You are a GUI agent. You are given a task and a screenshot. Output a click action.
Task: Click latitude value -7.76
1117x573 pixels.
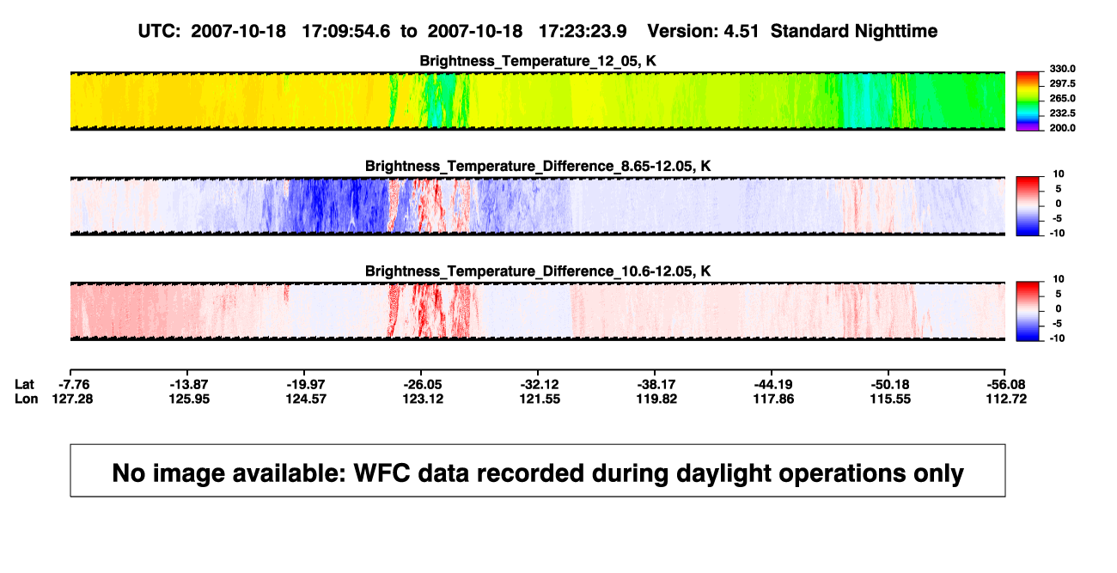click(x=72, y=384)
